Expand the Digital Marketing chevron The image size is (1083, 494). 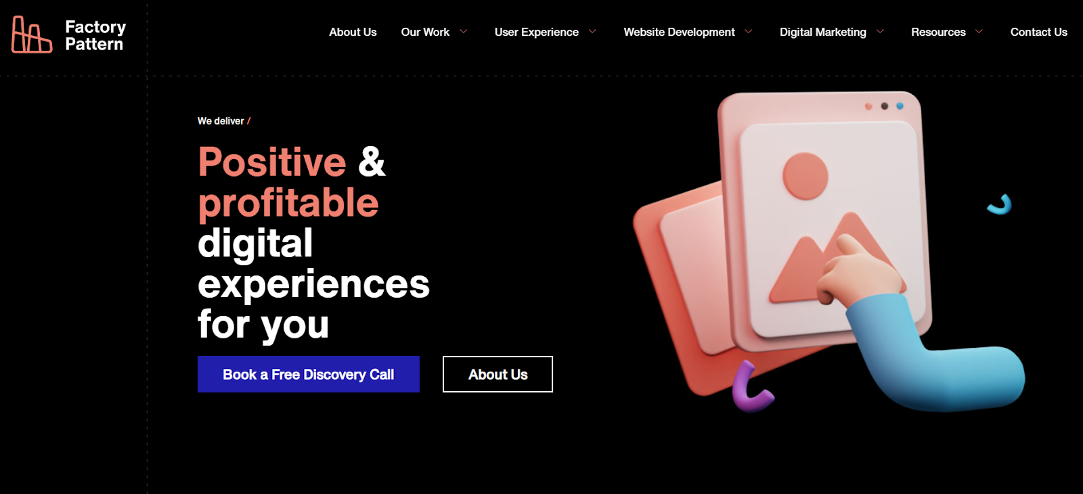pos(880,31)
